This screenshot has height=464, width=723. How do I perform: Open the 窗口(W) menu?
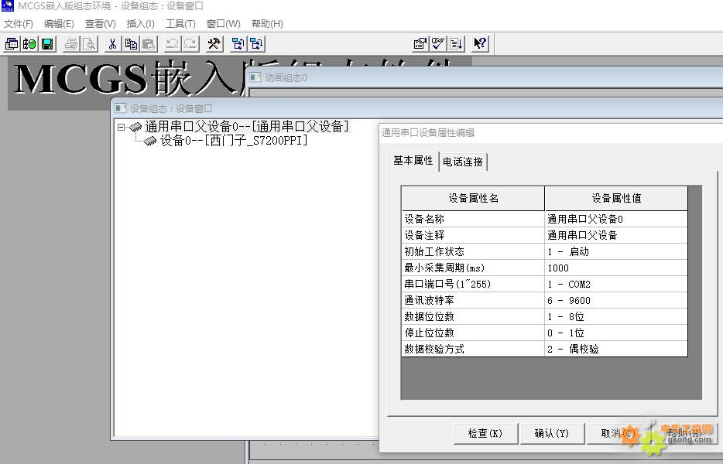click(x=224, y=23)
